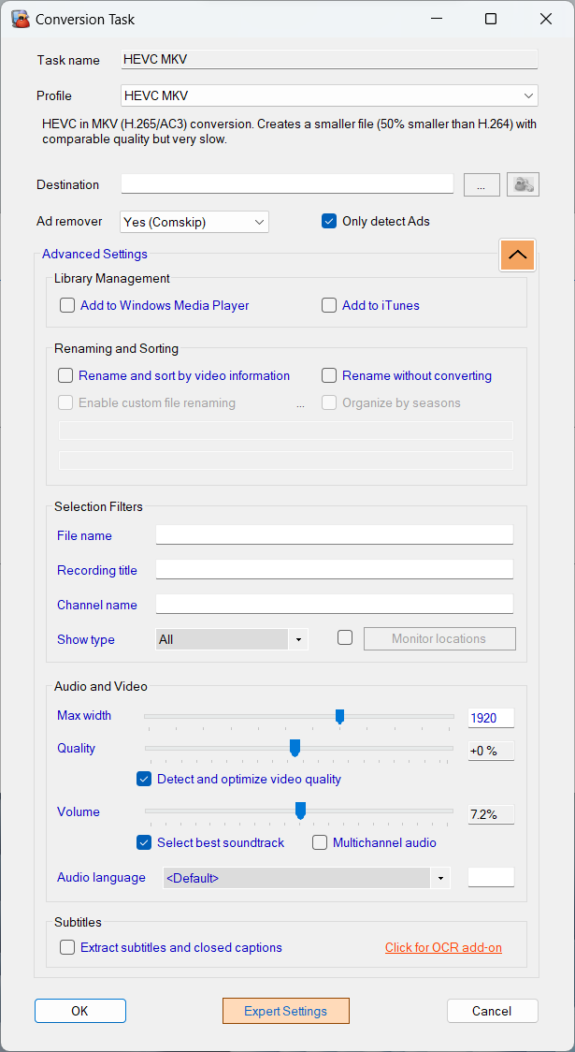This screenshot has width=575, height=1052.
Task: Open the Show type dropdown
Action: [232, 639]
